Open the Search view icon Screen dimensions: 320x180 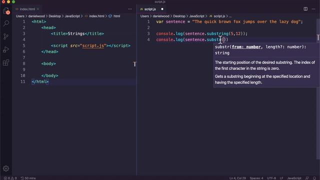(x=6, y=23)
